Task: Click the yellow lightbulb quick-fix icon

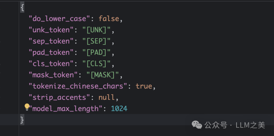Action: point(27,107)
